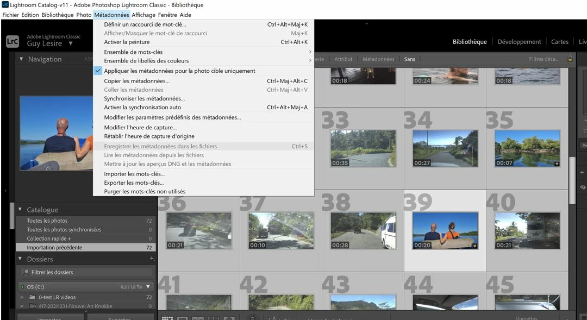Select video thumbnail 34 with duration 00:27
Screen dimensions: 587x320
click(x=445, y=148)
